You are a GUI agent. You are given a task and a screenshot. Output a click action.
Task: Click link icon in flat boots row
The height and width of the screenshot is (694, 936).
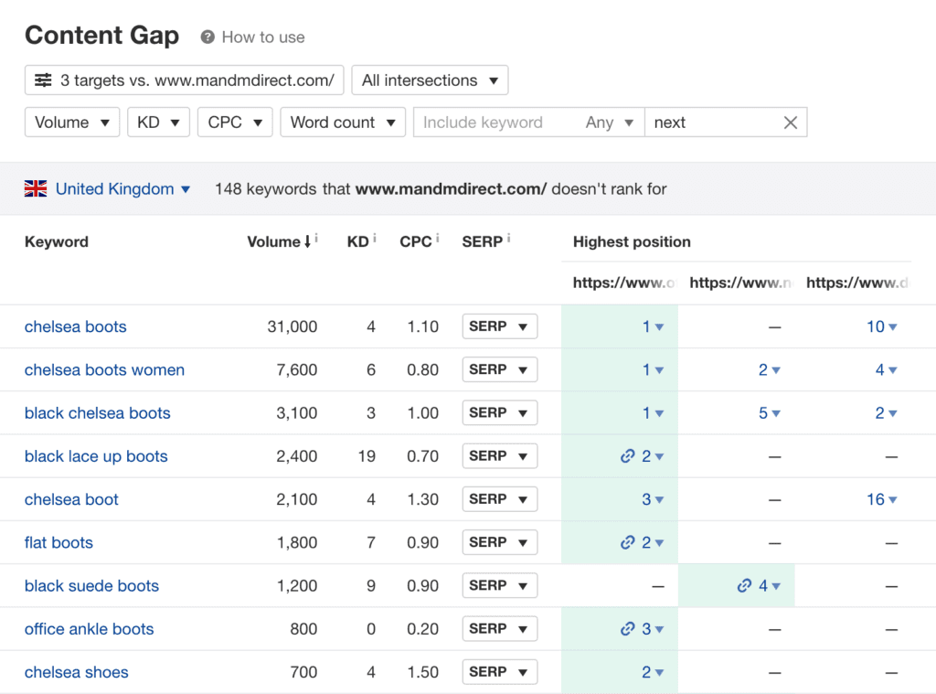627,542
